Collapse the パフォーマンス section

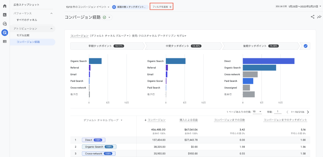point(51,13)
